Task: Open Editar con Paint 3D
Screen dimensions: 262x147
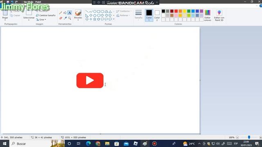Action: tap(219, 16)
